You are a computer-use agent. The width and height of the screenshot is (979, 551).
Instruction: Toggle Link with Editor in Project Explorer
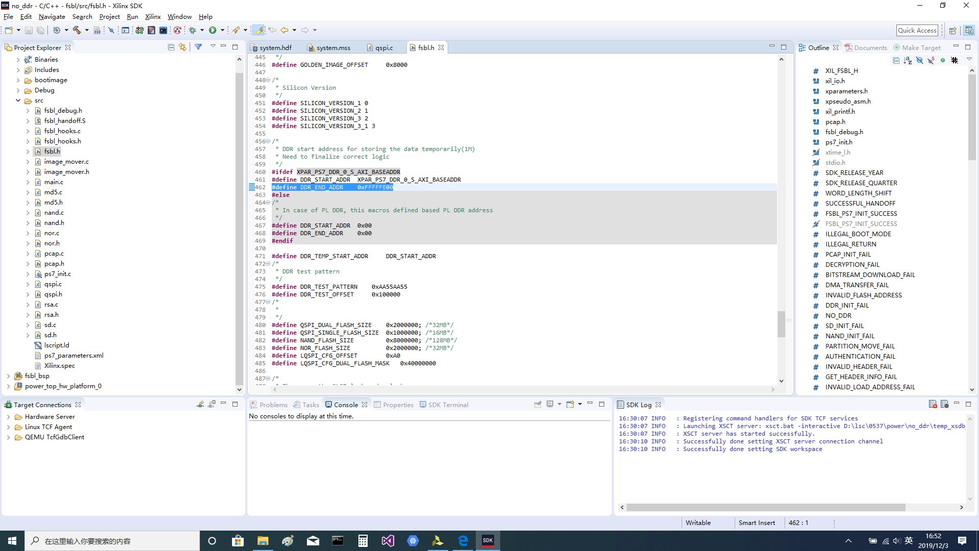[183, 47]
